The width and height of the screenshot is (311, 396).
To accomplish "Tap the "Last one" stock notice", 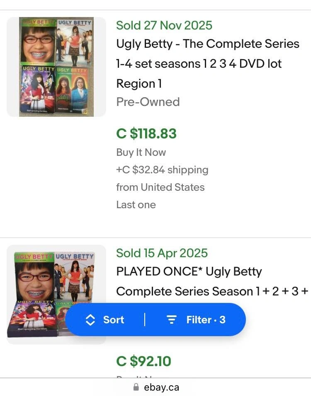I will point(136,204).
